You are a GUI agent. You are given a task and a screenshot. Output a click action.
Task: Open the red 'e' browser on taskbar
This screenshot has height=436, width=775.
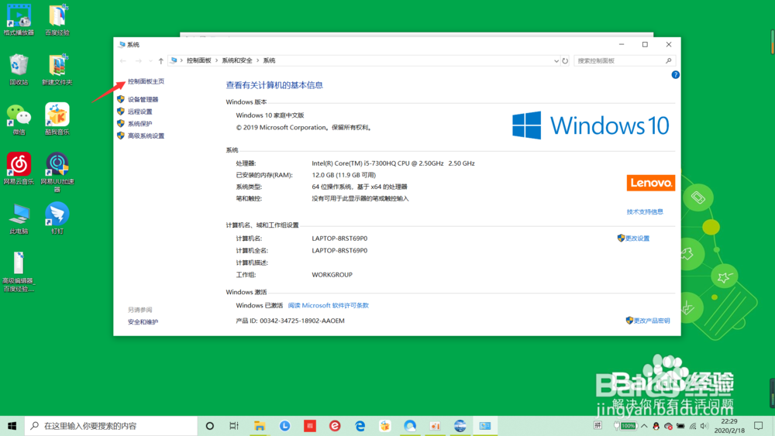tap(335, 426)
